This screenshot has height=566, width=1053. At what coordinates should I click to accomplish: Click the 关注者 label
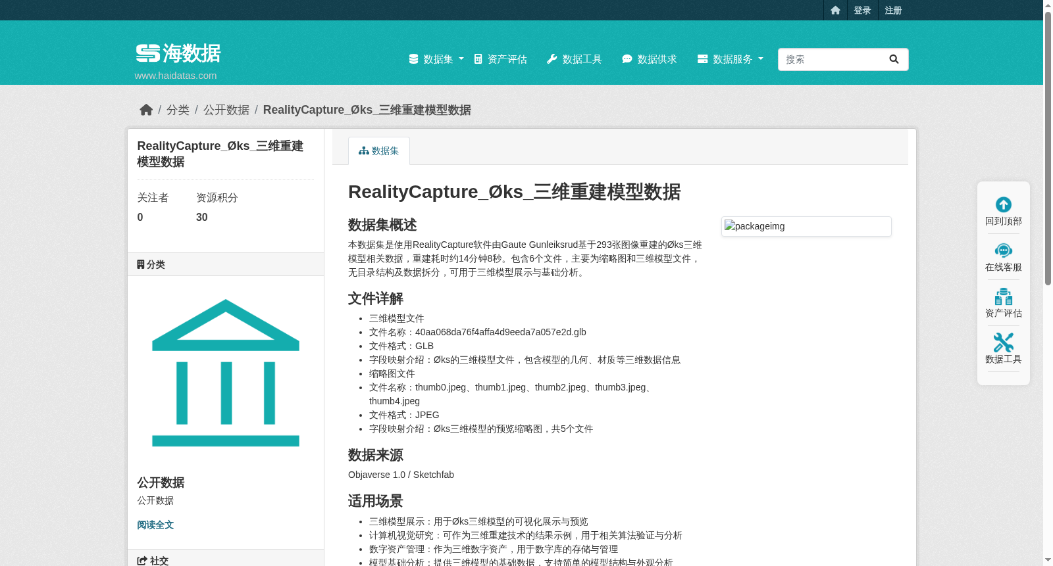[153, 198]
